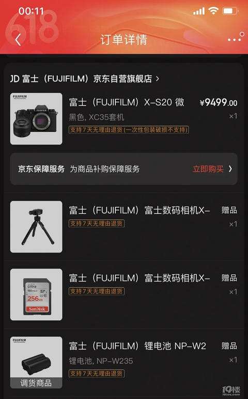Viewport: 248px width, 399px height.
Task: Open the tripod gift product thumbnail
Action: click(36, 227)
